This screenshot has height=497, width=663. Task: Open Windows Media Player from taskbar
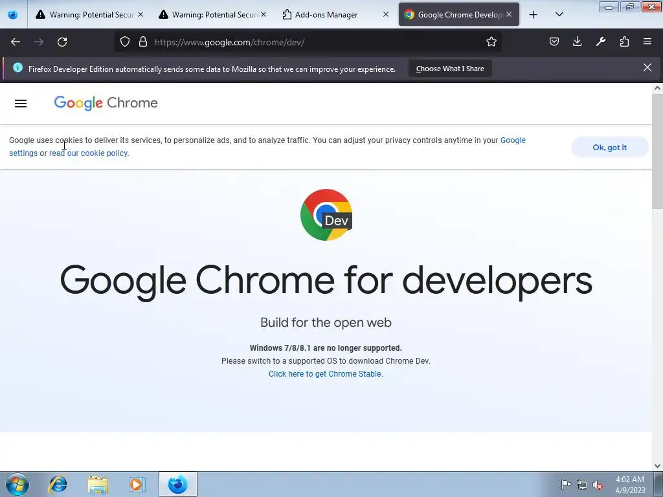pyautogui.click(x=137, y=484)
